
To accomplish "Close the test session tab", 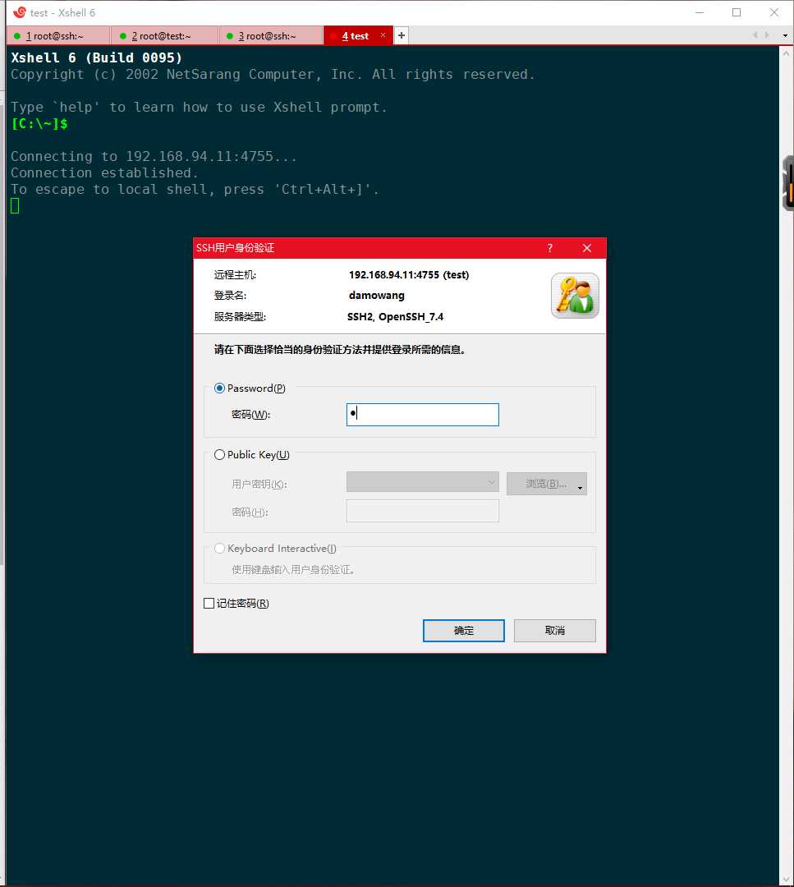I will click(x=383, y=35).
